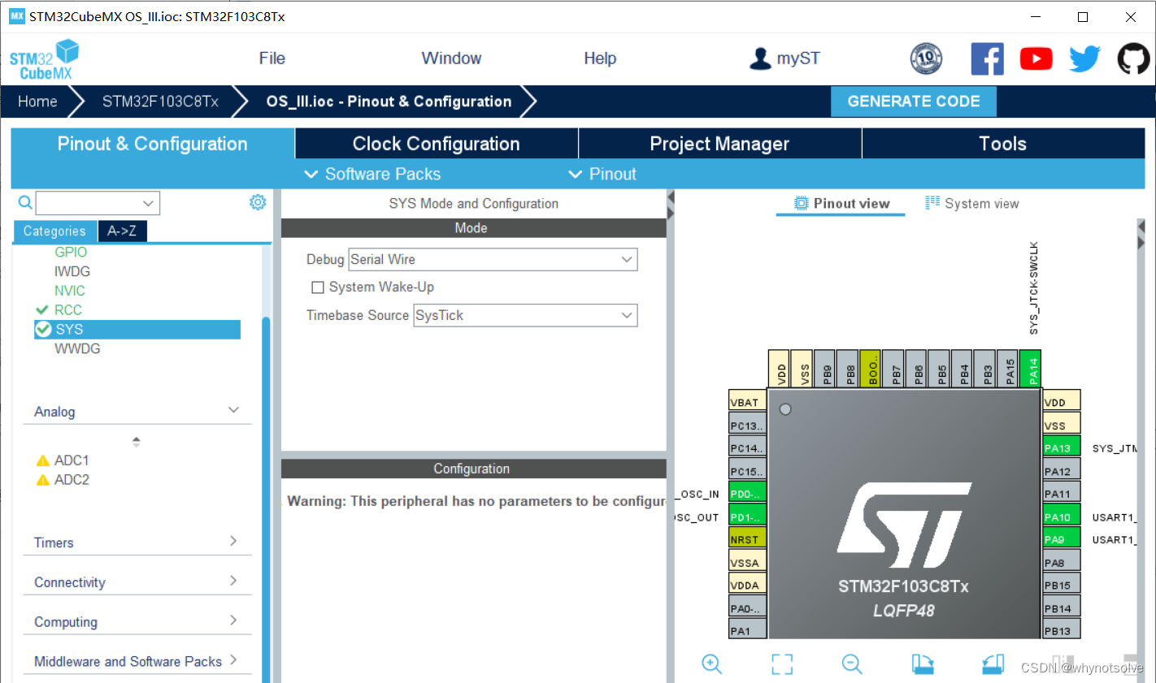Expand the Pinout menu

602,174
